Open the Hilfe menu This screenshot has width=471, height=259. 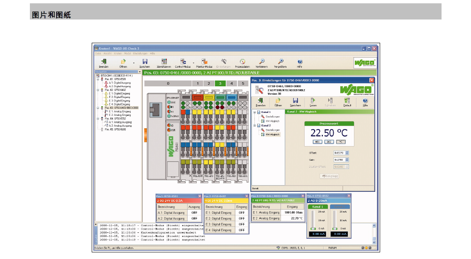(x=153, y=54)
